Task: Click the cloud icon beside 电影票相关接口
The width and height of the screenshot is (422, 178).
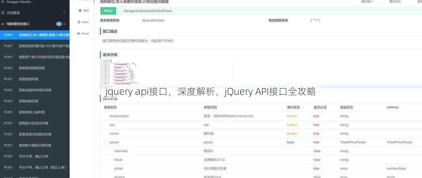Action: click(3, 24)
